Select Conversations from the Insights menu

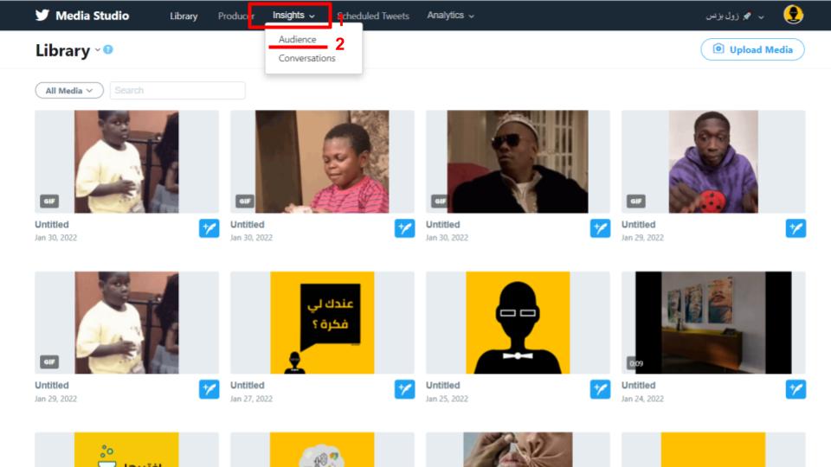[x=306, y=58]
